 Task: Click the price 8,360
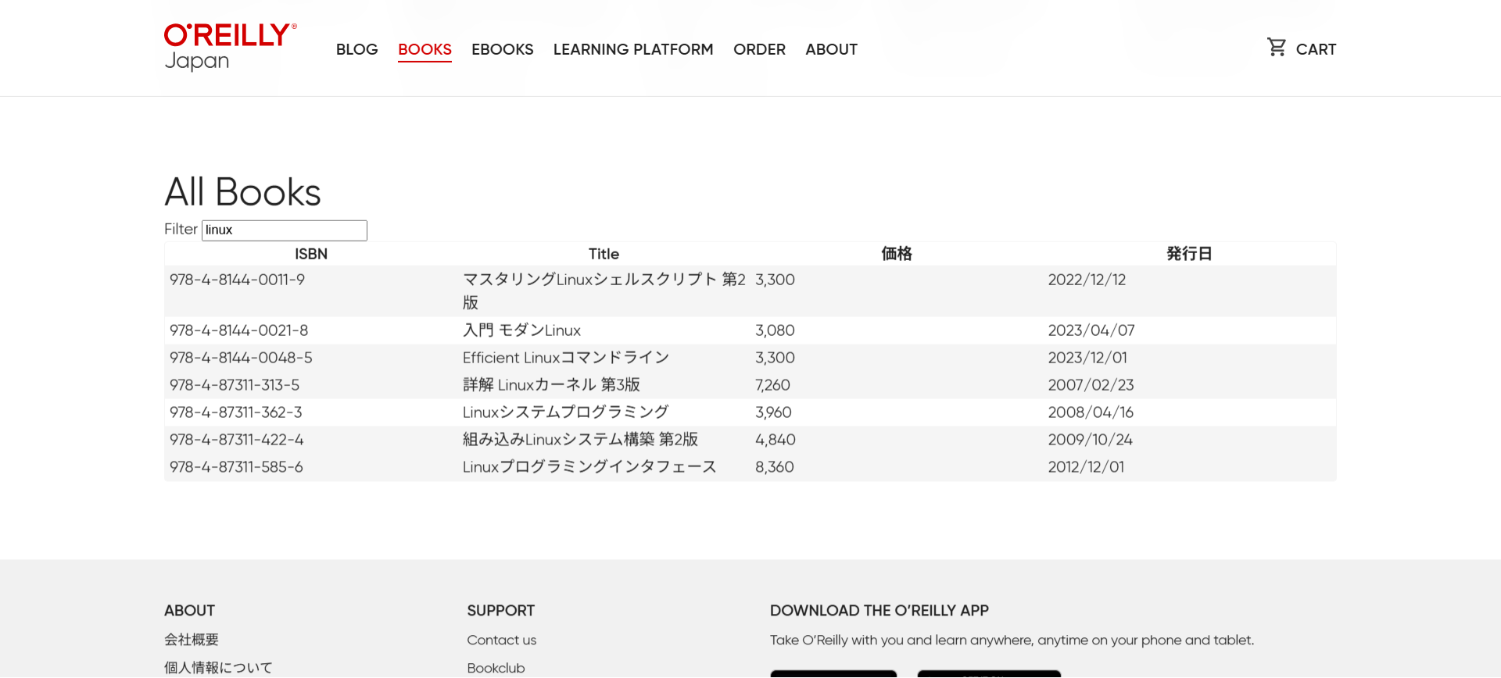tap(775, 467)
